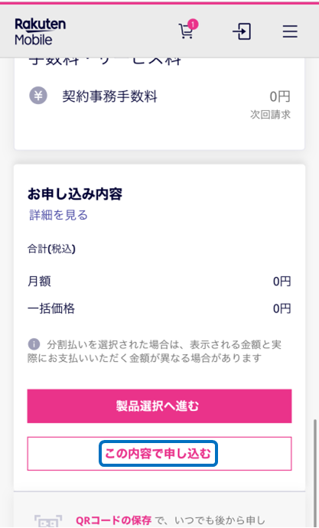This screenshot has height=528, width=319.
Task: Click the お申し込み内容 heading
Action: pyautogui.click(x=75, y=194)
